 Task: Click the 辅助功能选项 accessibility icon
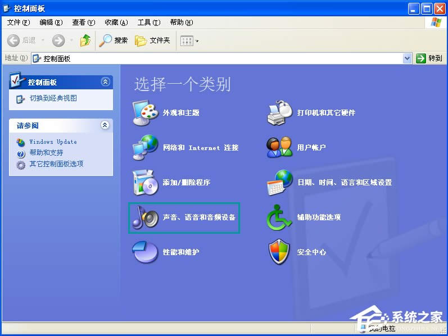280,217
